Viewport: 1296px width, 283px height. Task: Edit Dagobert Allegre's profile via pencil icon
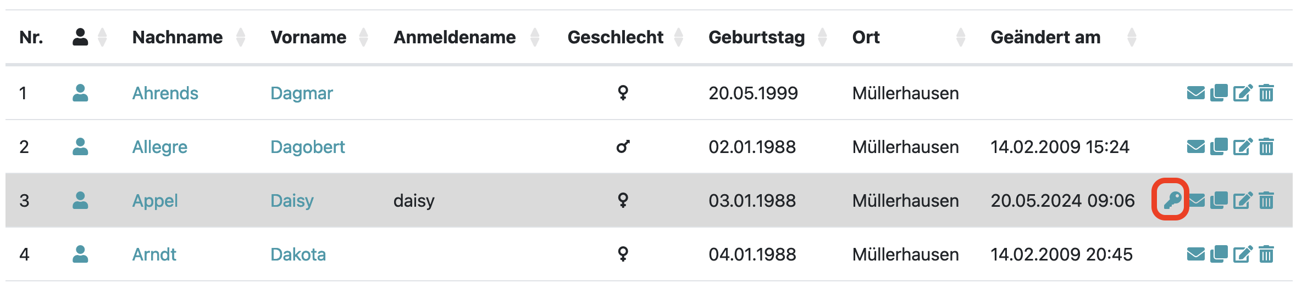pos(1243,147)
